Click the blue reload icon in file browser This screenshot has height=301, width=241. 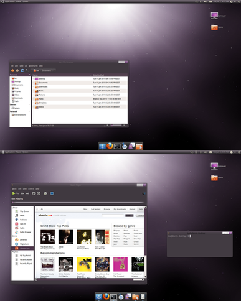tap(22, 70)
